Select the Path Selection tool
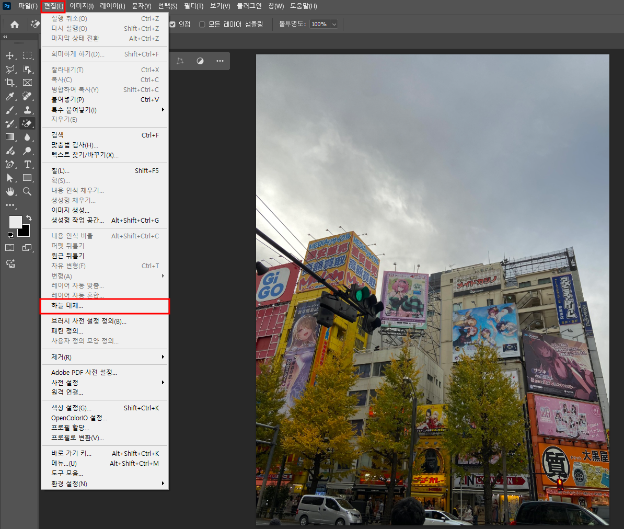The image size is (624, 529). coord(10,178)
